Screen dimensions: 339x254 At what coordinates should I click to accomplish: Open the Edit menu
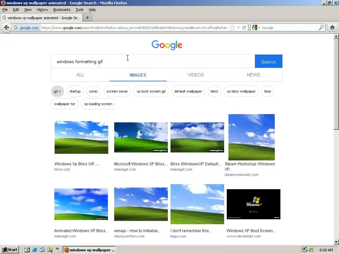click(16, 10)
